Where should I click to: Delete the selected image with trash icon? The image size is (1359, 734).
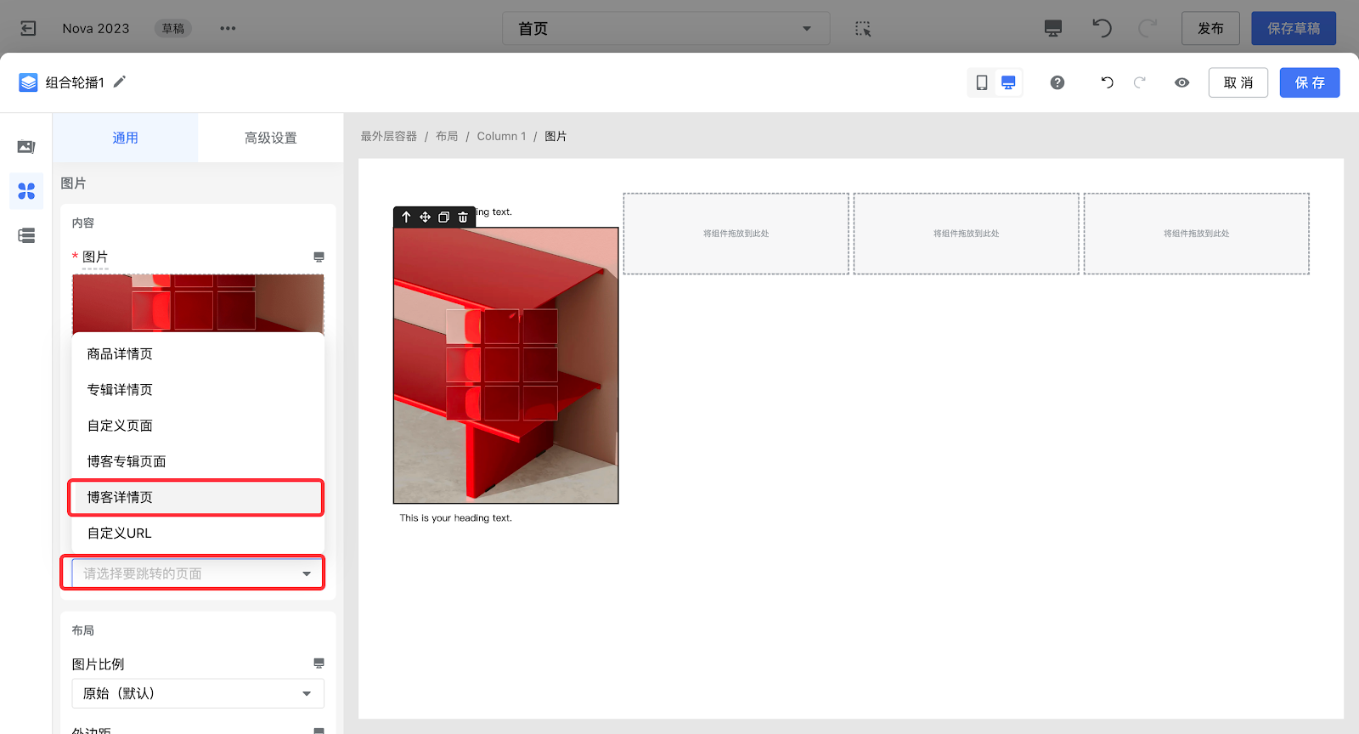pyautogui.click(x=463, y=217)
